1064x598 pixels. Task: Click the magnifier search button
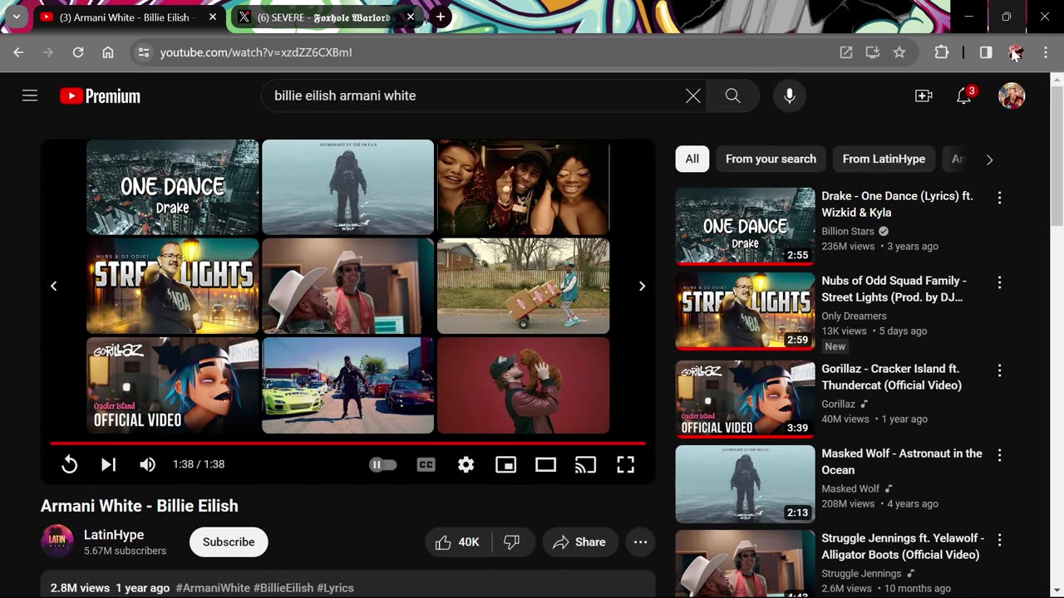(x=732, y=96)
